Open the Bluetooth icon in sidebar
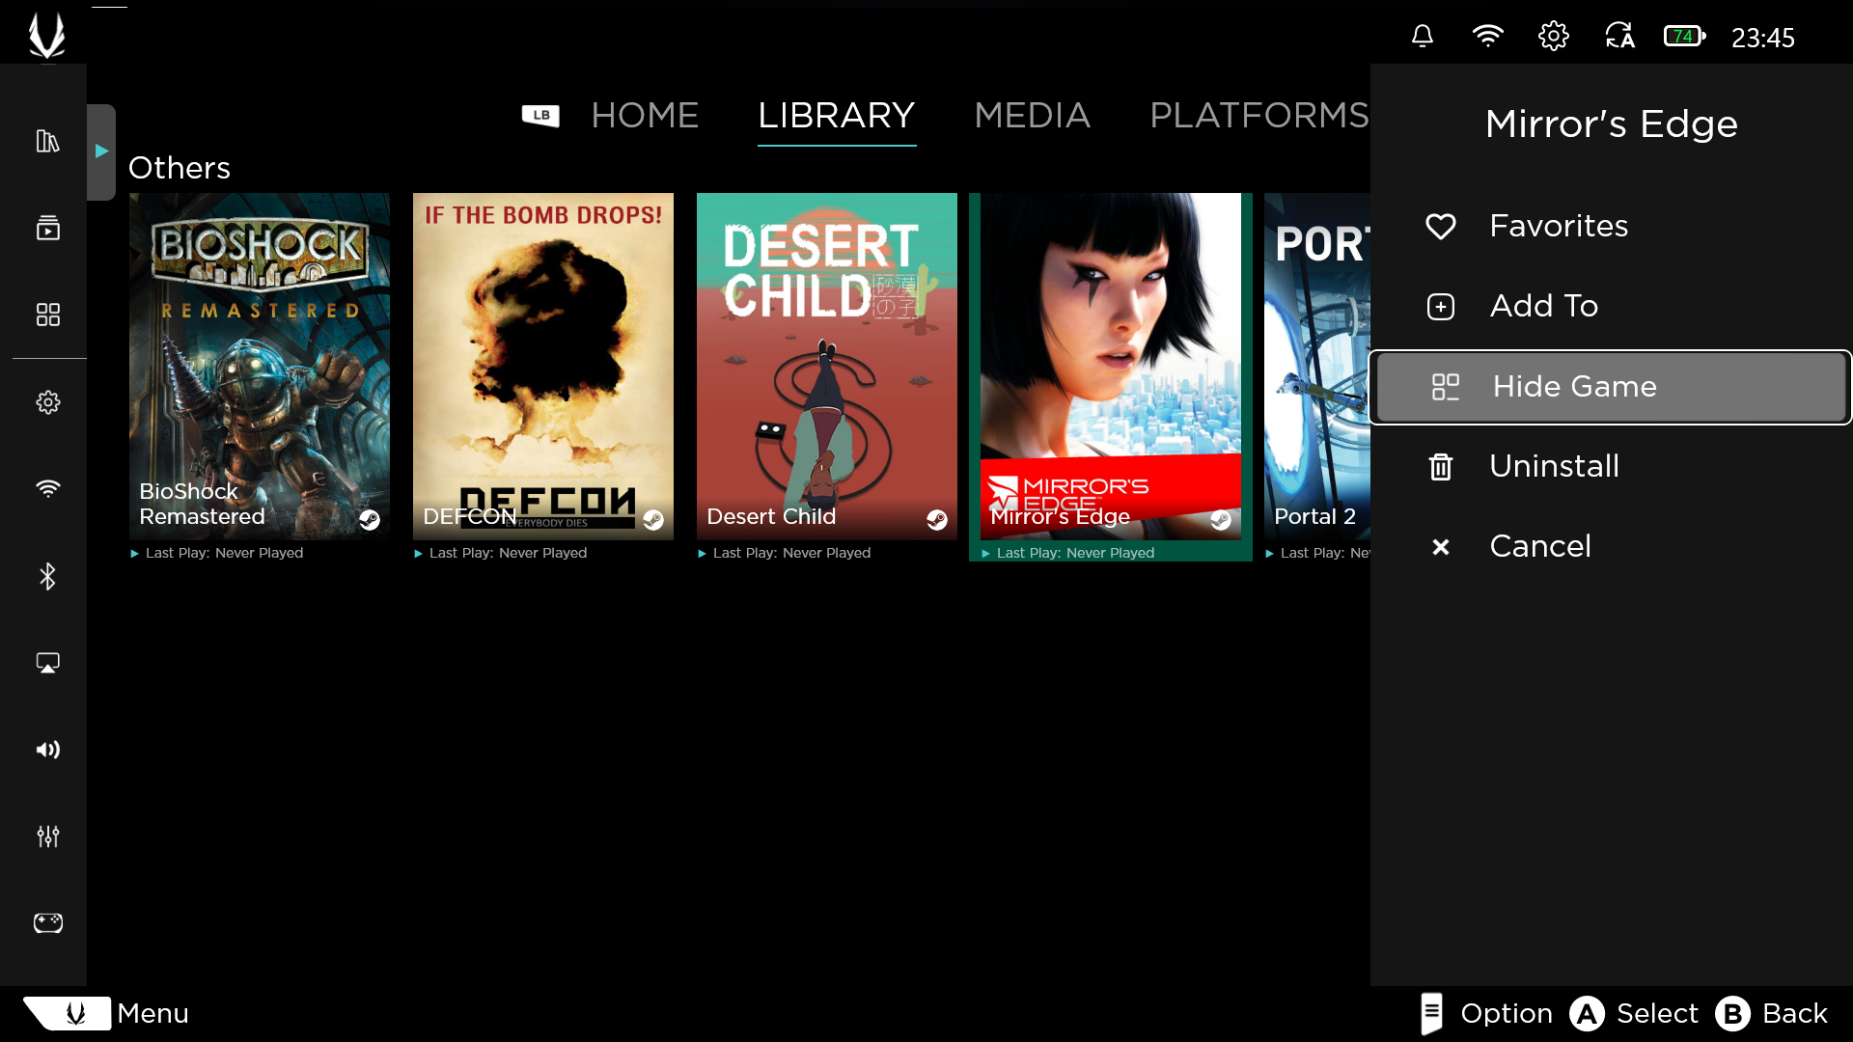 click(x=47, y=576)
